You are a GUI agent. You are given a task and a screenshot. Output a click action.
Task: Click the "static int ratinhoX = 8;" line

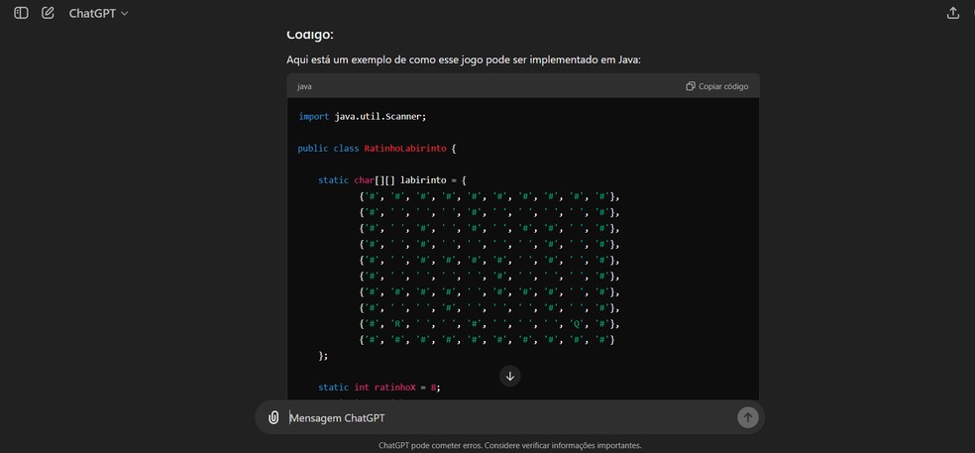click(378, 387)
